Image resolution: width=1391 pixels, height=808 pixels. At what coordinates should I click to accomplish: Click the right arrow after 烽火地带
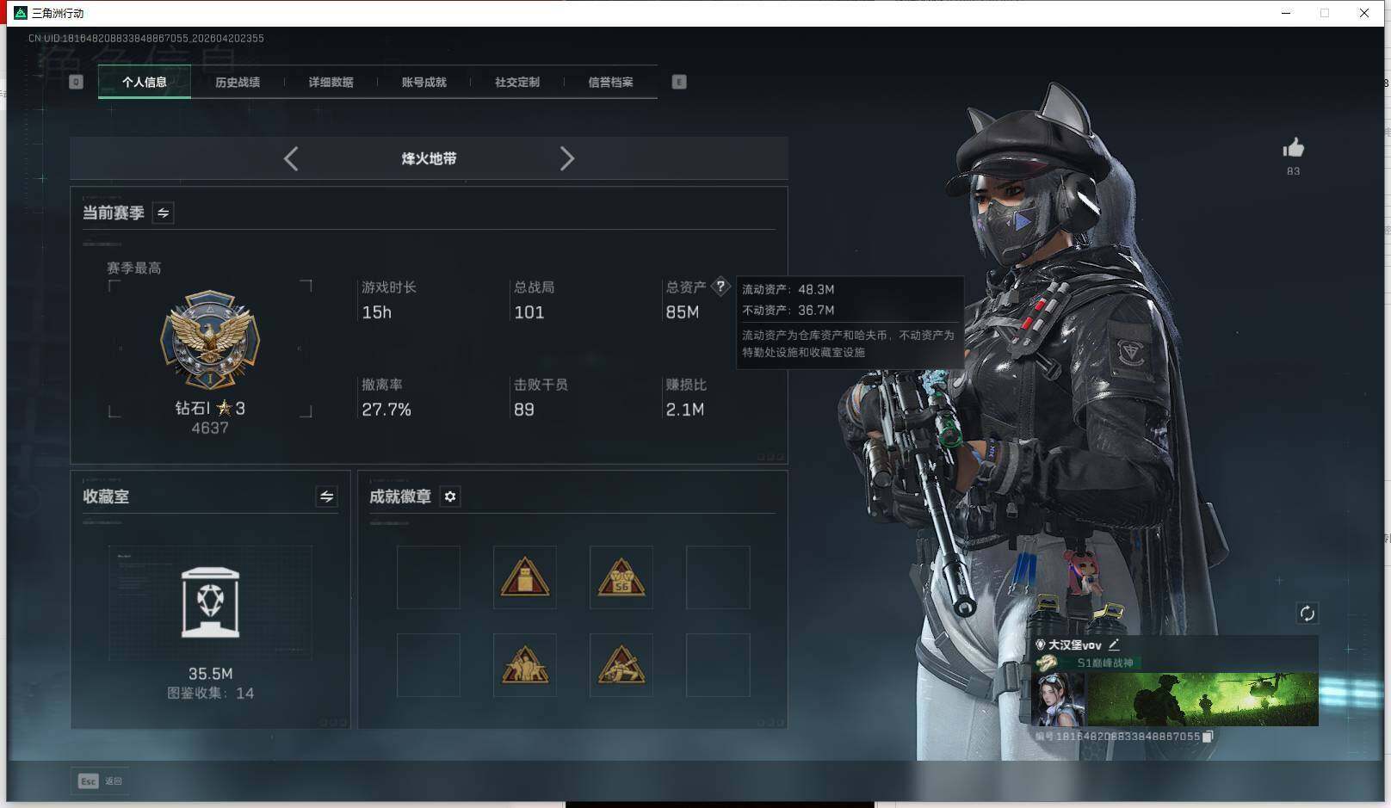[x=568, y=158]
